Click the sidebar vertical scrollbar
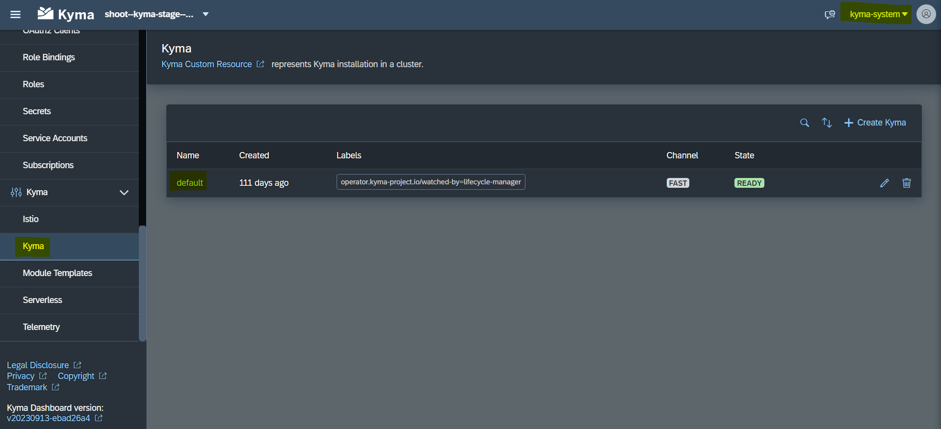941x429 pixels. (142, 283)
